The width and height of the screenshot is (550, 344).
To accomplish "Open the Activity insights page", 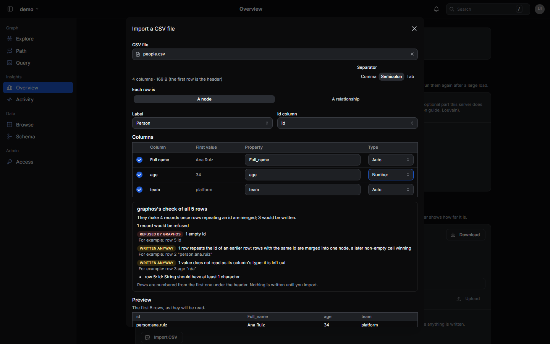I will pos(38,99).
